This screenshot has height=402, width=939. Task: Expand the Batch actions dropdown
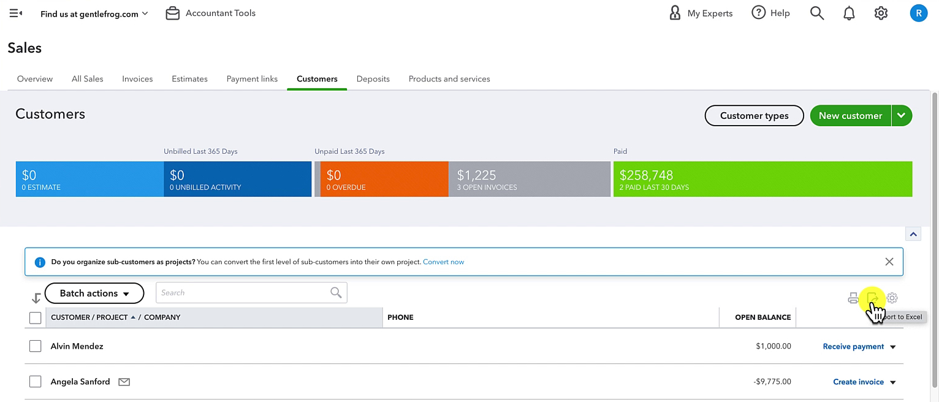94,293
